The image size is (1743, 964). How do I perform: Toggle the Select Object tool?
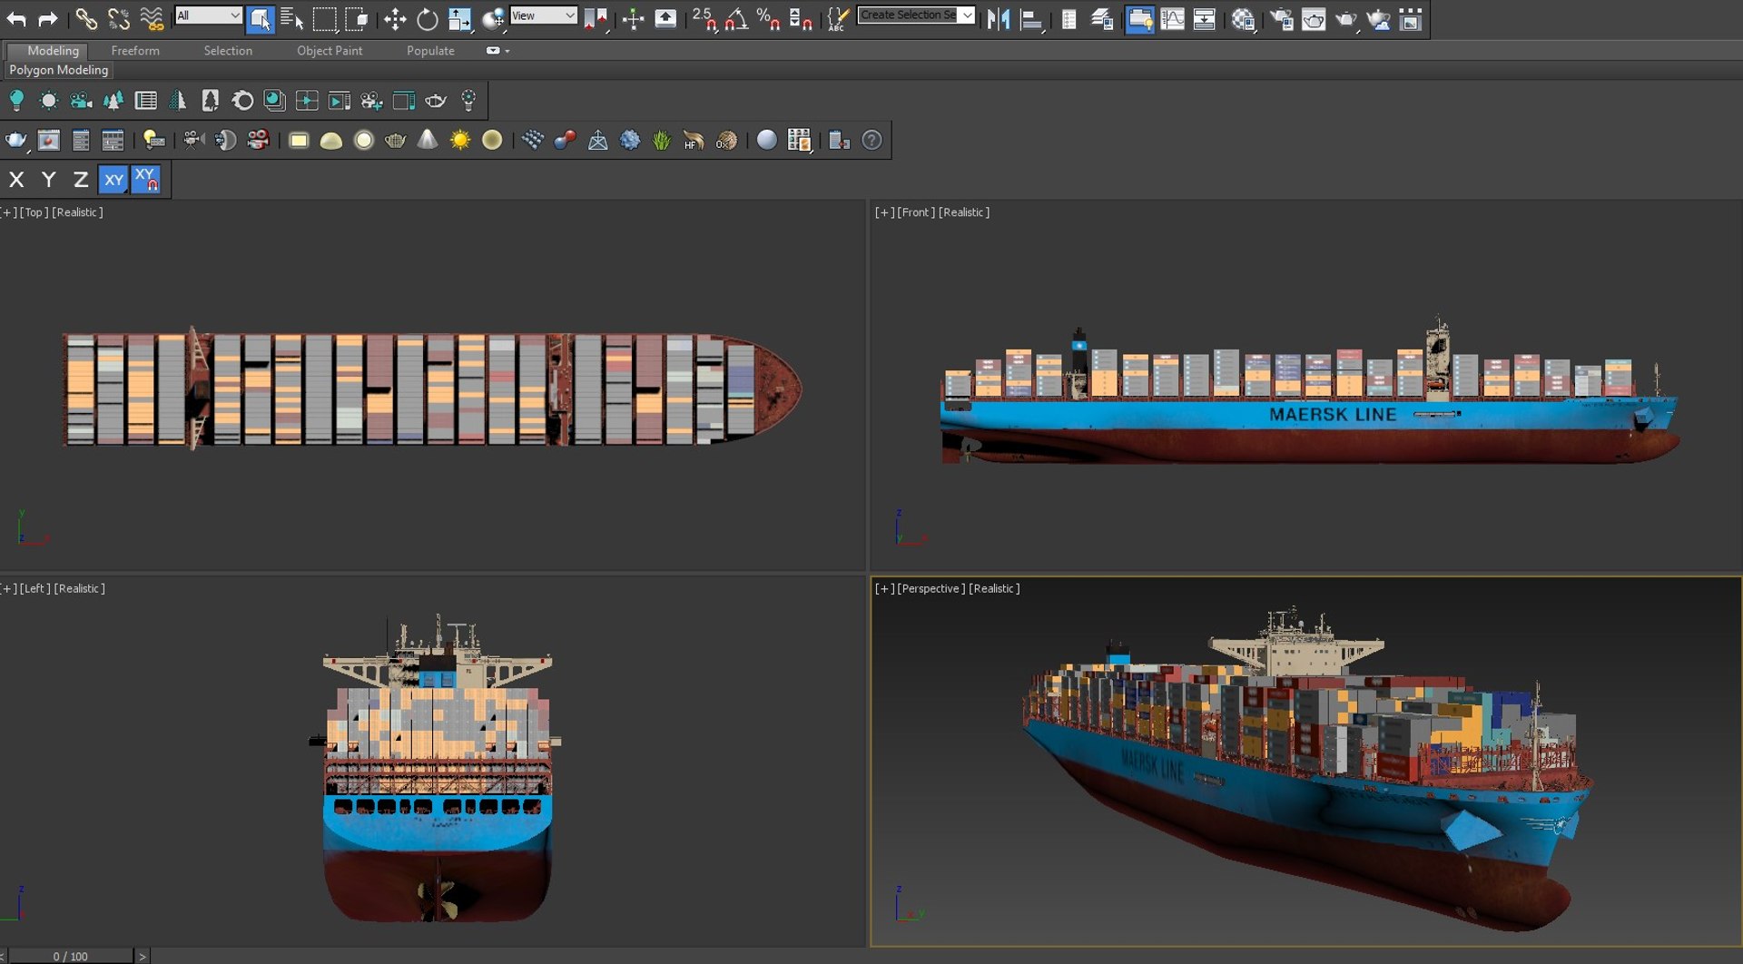[260, 19]
